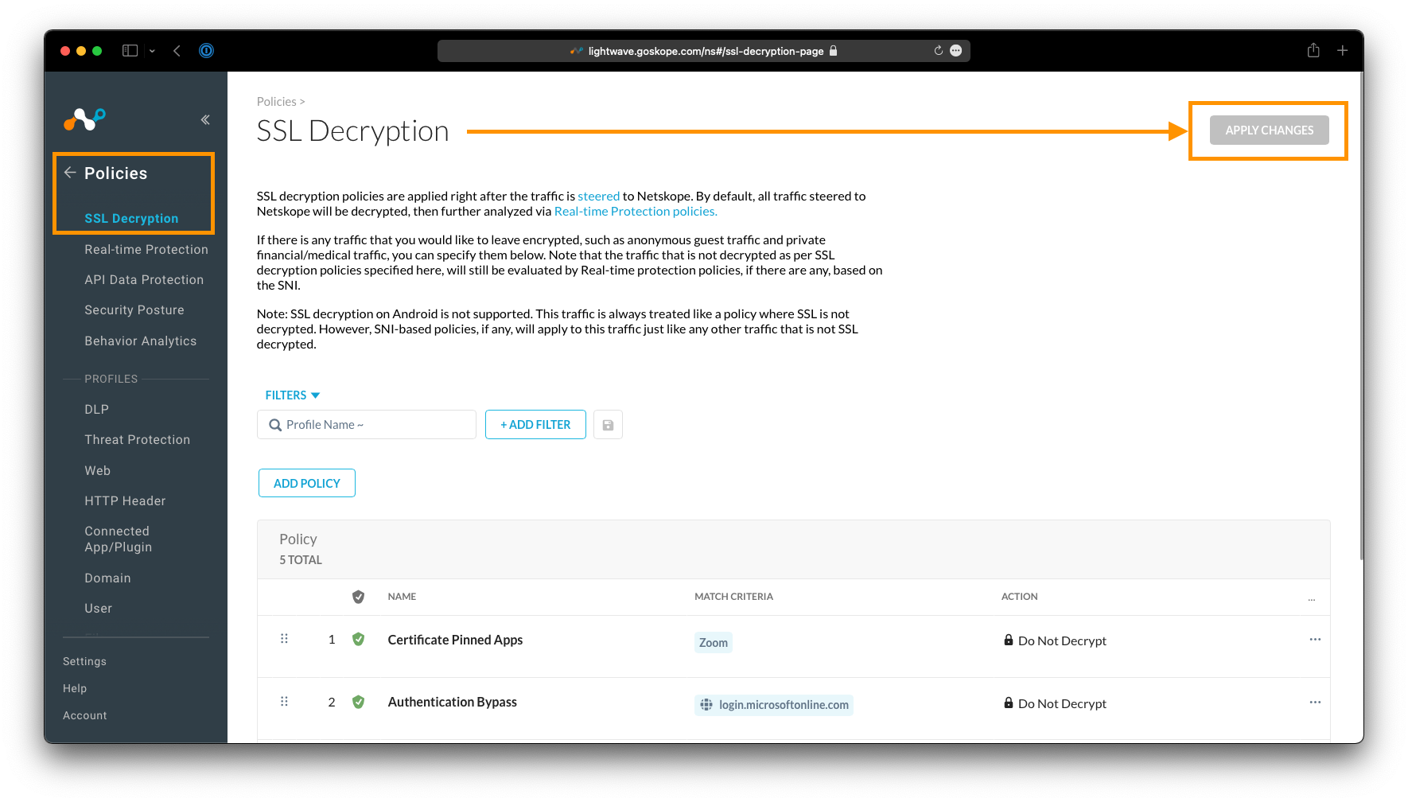The image size is (1408, 802).
Task: Follow the 'steered' hyperlink
Action: (598, 197)
